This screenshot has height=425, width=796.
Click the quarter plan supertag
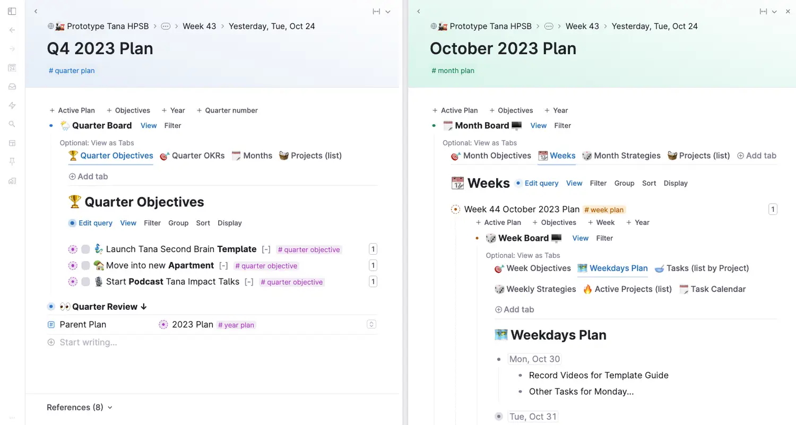click(x=72, y=71)
